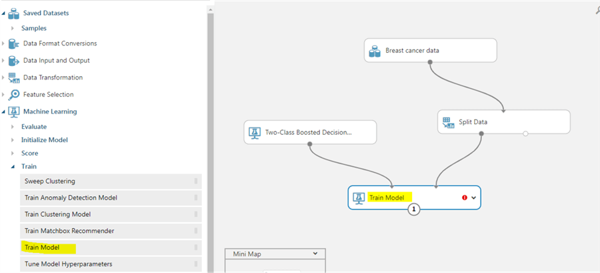600x273 pixels.
Task: Click the Feature Selection magnifier icon
Action: click(x=14, y=95)
